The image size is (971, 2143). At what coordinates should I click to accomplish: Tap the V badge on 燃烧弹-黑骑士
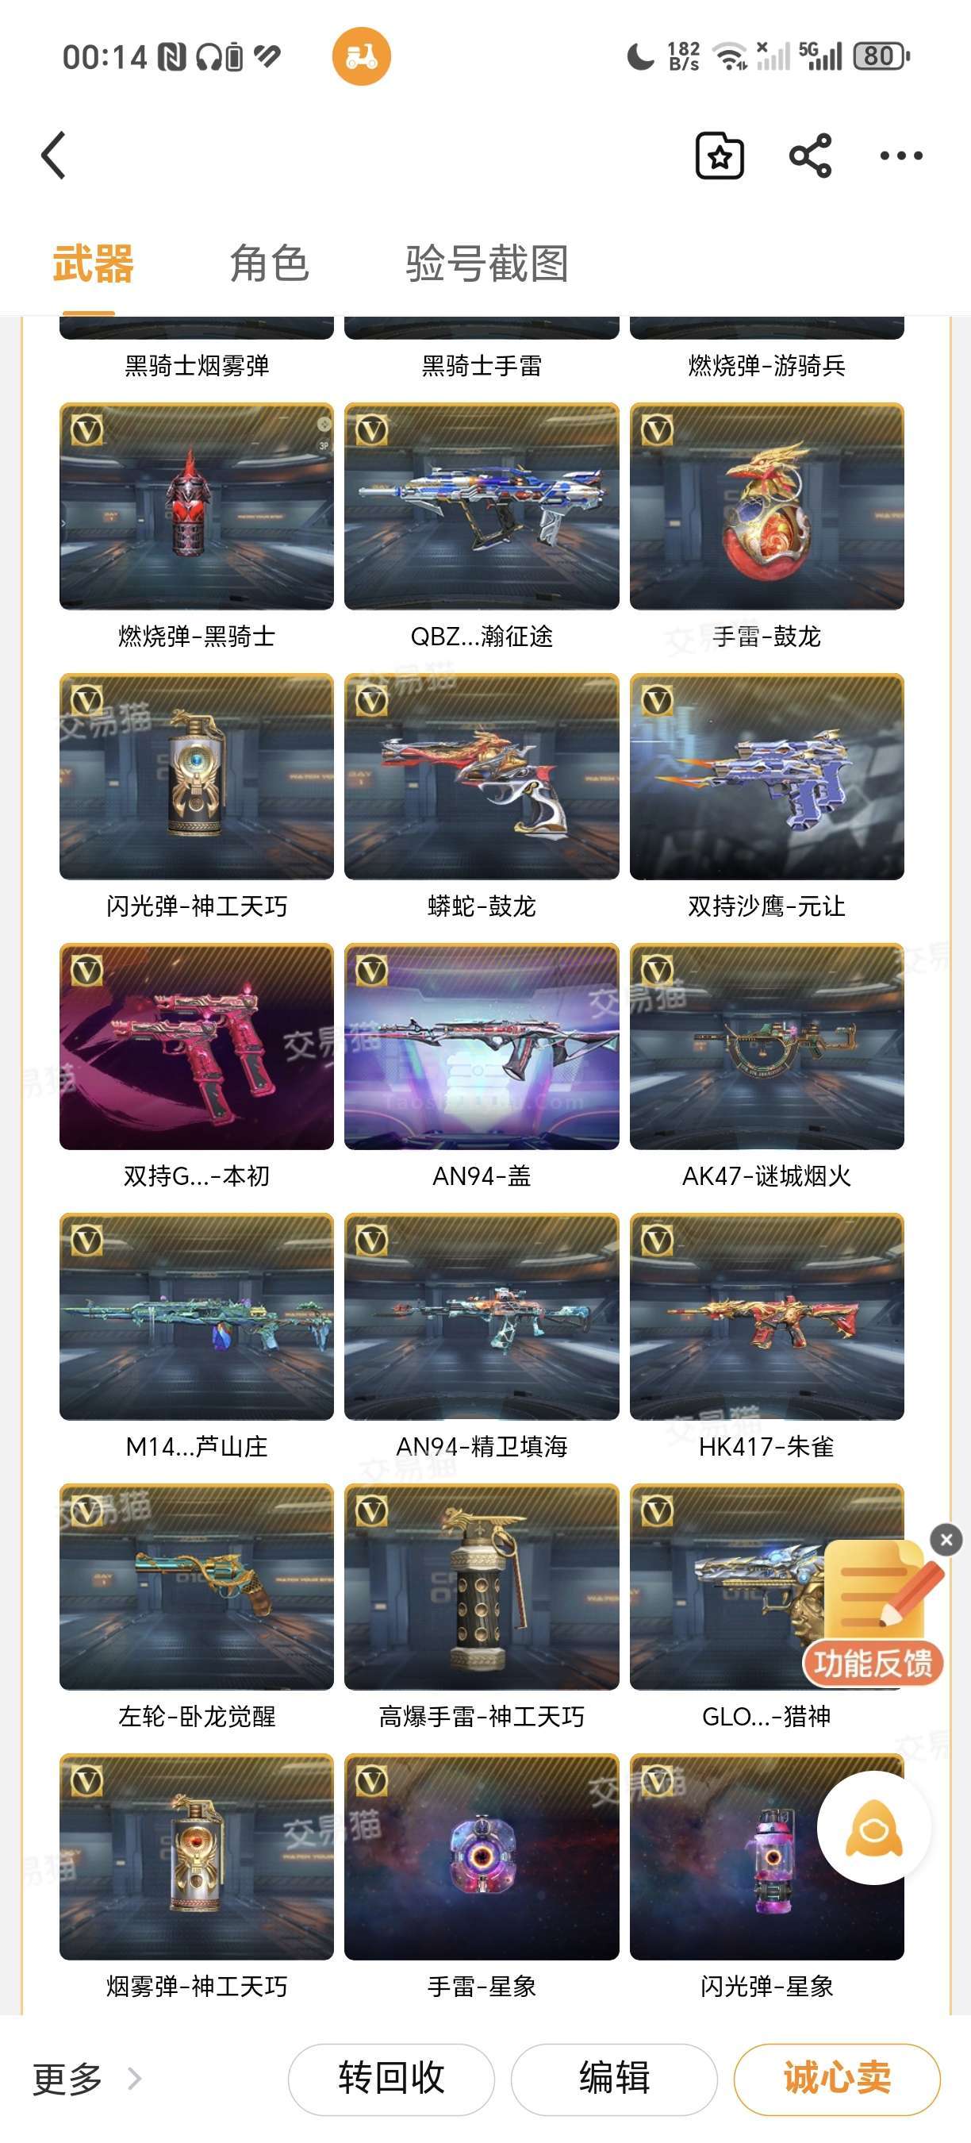(x=87, y=430)
